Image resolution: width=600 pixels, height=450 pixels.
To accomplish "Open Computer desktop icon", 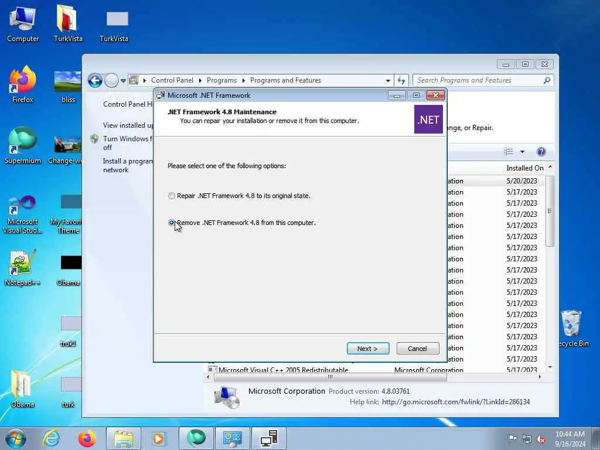I will (x=23, y=23).
